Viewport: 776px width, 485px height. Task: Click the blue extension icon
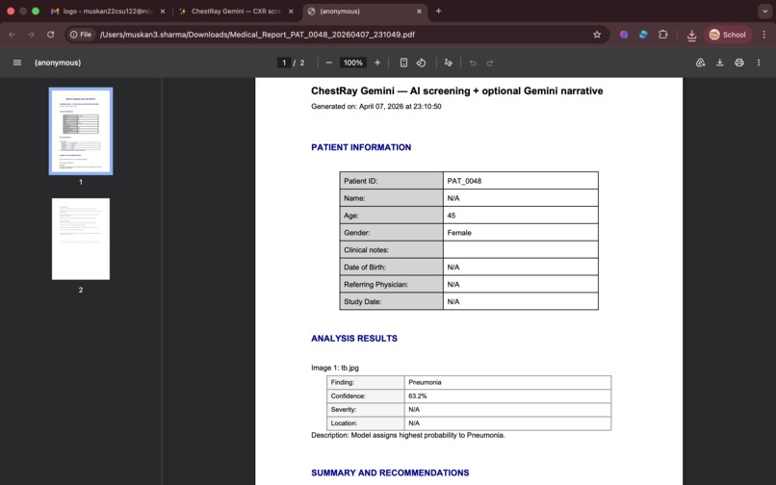tap(643, 34)
